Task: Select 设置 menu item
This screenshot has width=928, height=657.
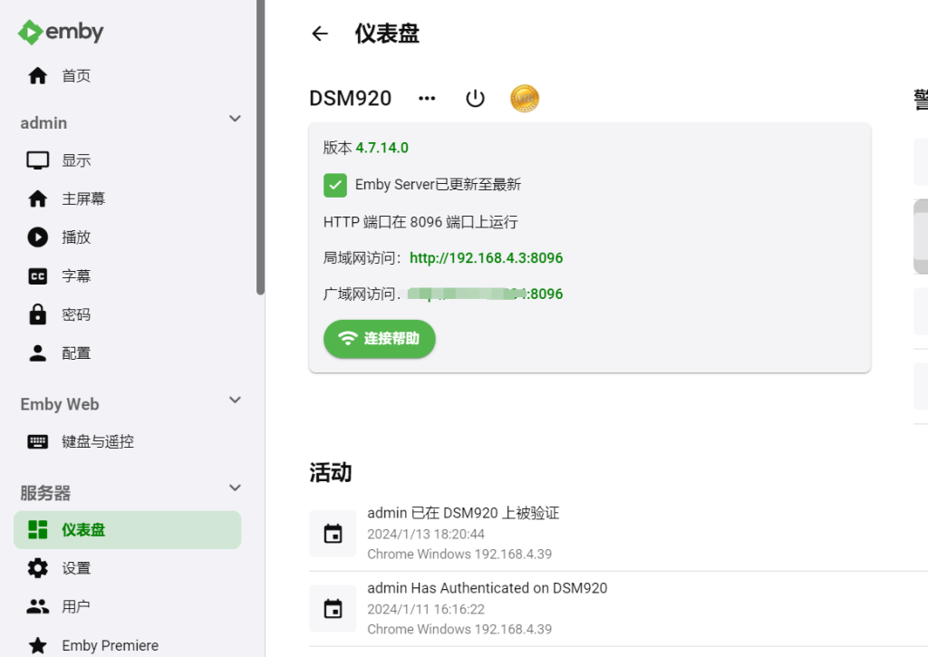Action: 127,568
